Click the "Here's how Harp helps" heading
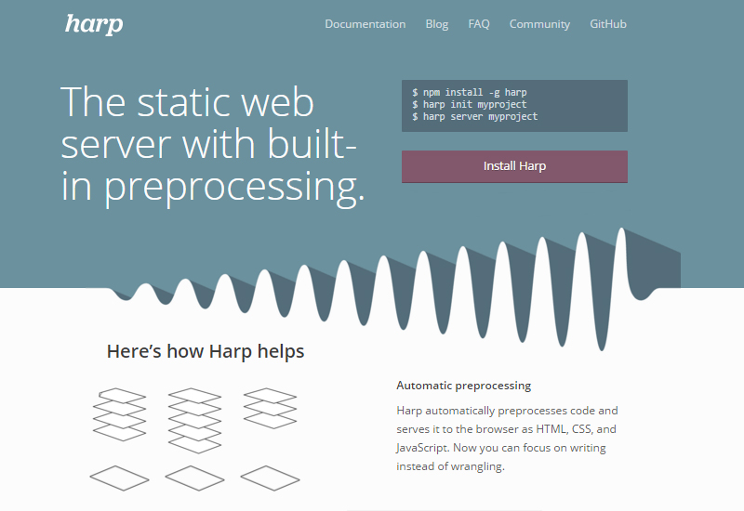 206,351
